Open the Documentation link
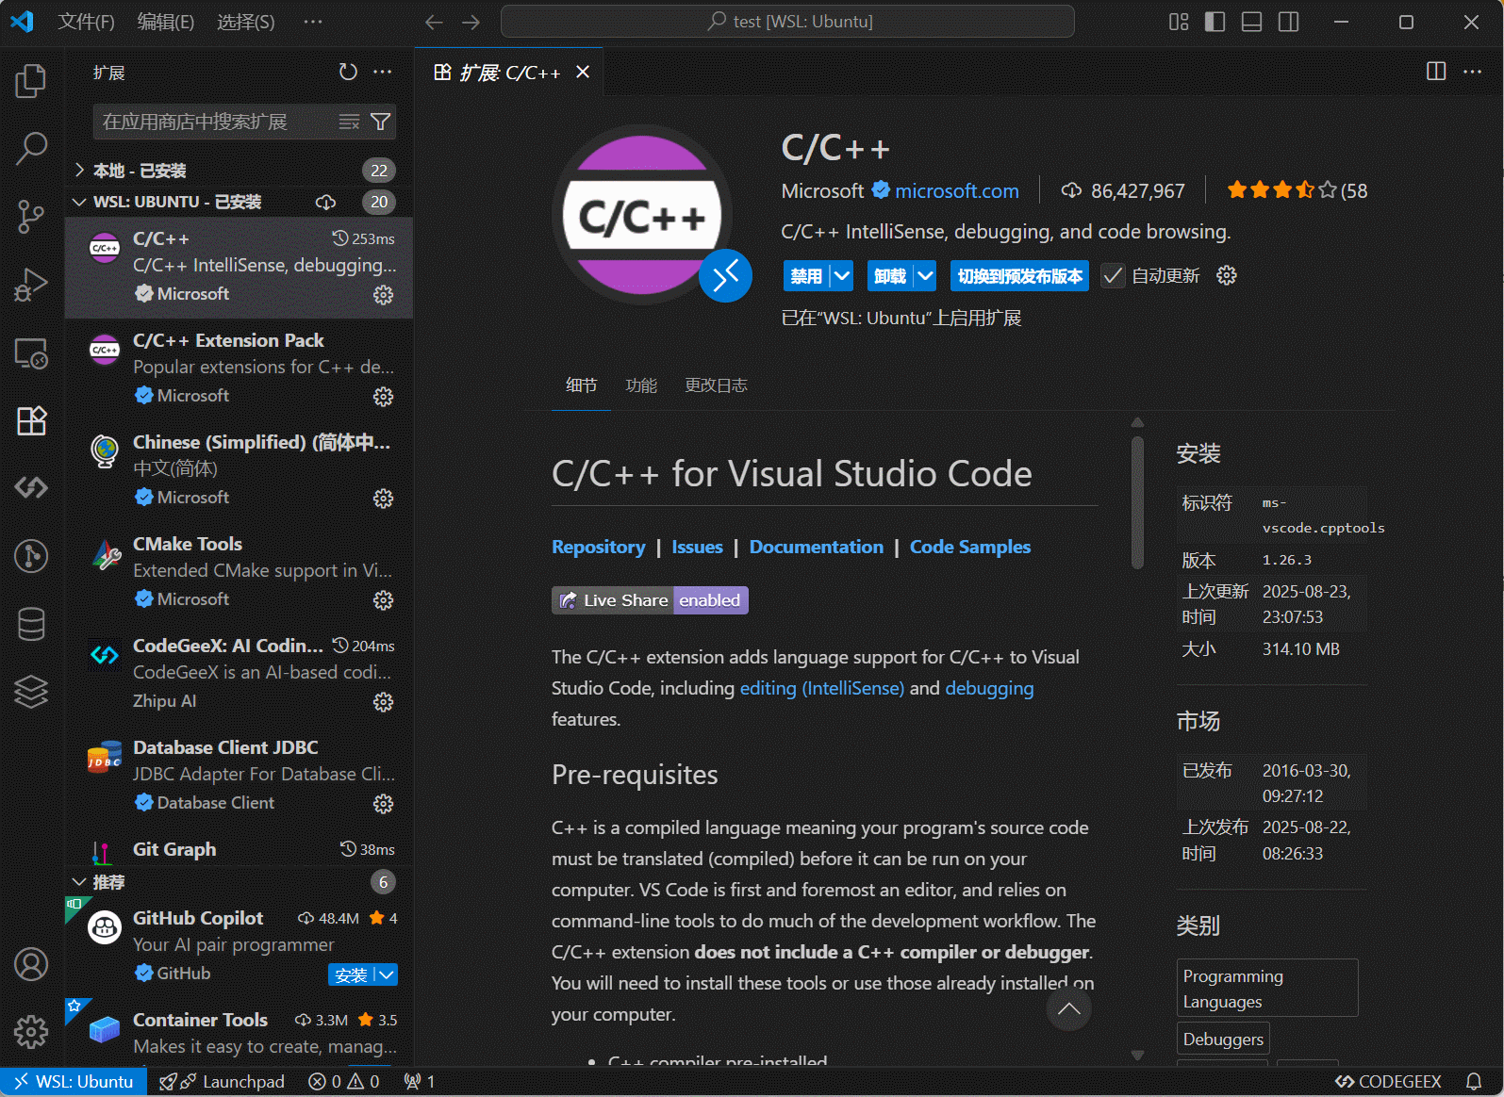 (817, 547)
